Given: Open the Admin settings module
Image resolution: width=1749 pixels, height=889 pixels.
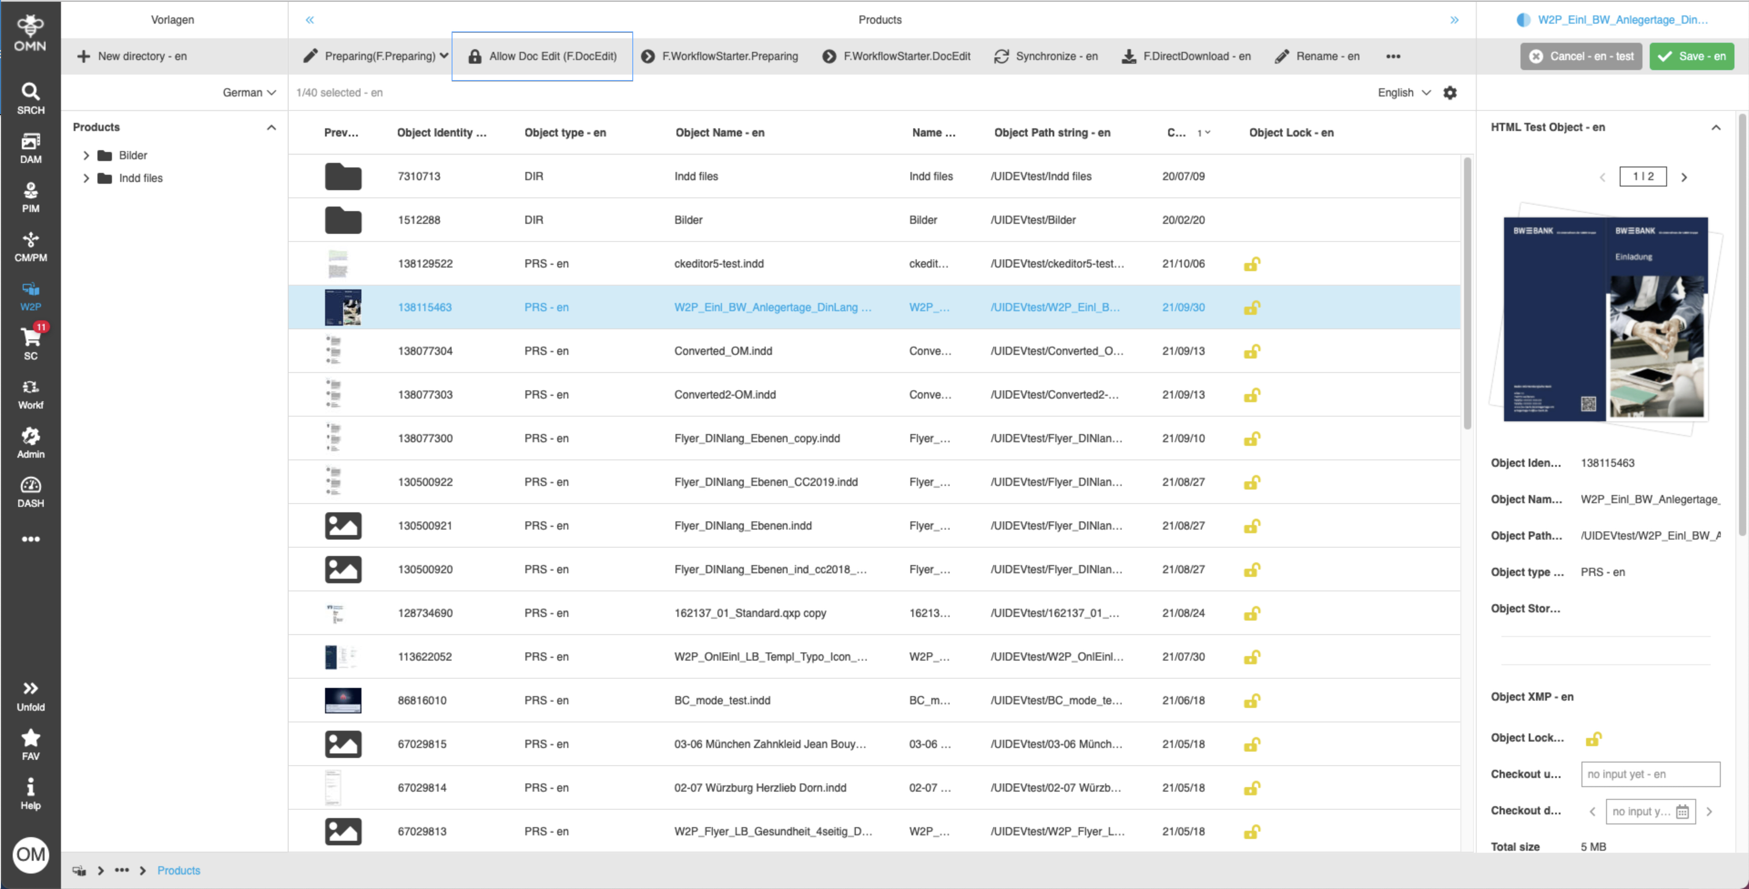Looking at the screenshot, I should click(30, 443).
